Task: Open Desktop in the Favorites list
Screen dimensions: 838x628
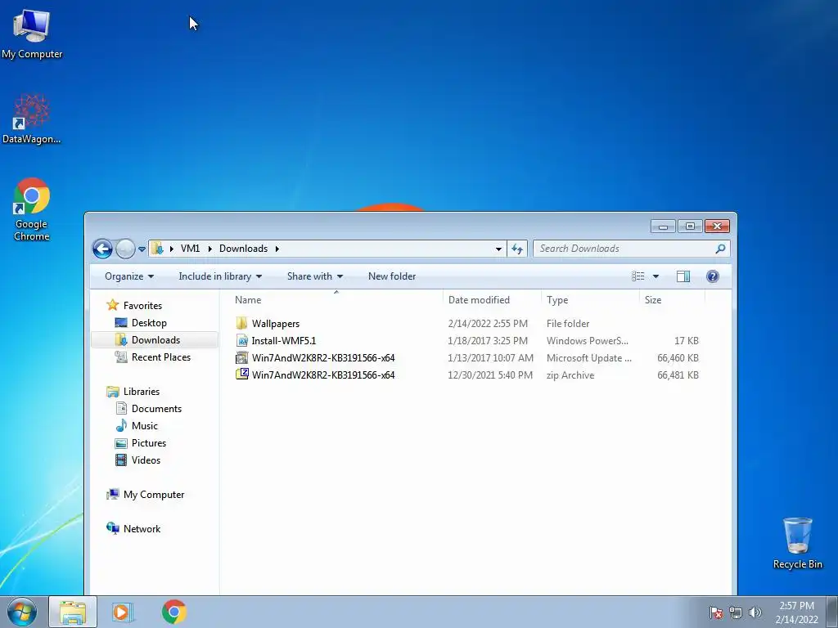Action: pos(149,322)
